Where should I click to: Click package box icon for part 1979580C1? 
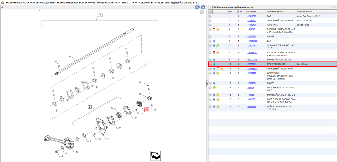click(x=218, y=53)
